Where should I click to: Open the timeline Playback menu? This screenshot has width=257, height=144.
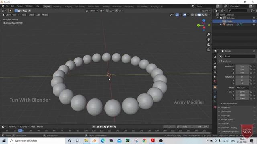pos(13,127)
